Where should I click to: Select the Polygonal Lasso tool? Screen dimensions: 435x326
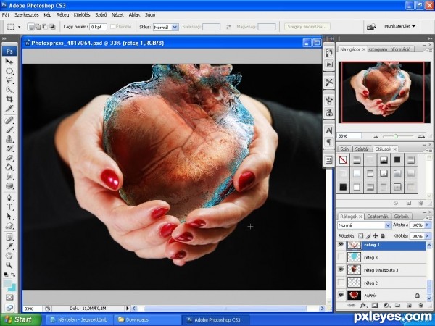tap(9, 80)
